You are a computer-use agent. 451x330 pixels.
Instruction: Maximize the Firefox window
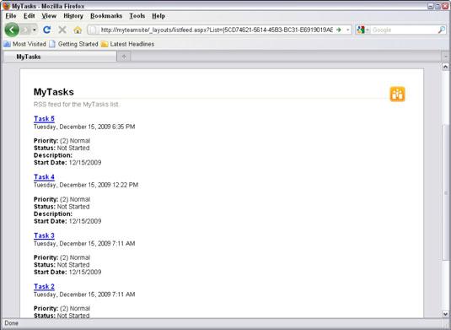tap(438, 6)
